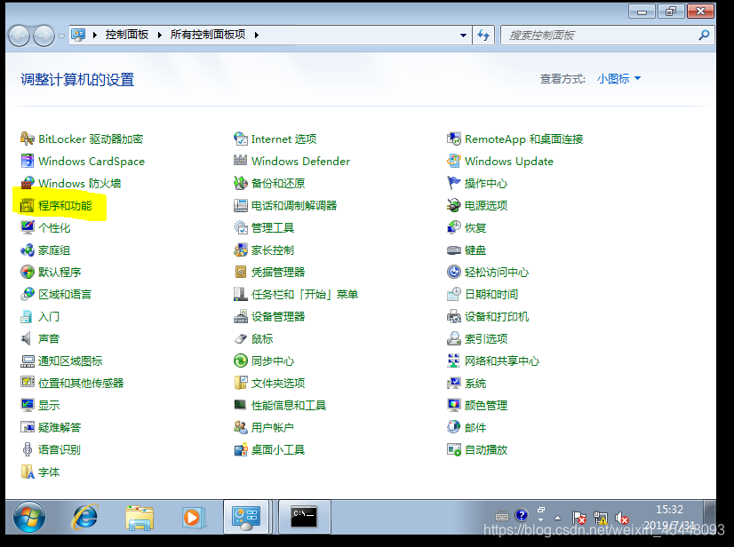Click 控制面板 in the address breadcrumb
This screenshot has height=547, width=734.
tap(126, 35)
